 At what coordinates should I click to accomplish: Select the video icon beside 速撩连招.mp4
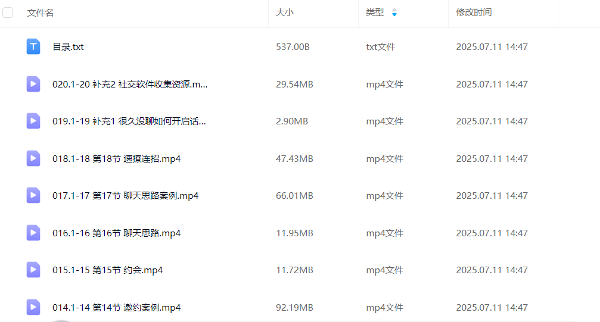pyautogui.click(x=33, y=158)
